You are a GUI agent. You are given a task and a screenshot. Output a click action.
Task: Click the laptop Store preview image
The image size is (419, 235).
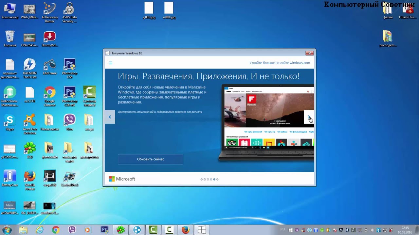(266, 123)
